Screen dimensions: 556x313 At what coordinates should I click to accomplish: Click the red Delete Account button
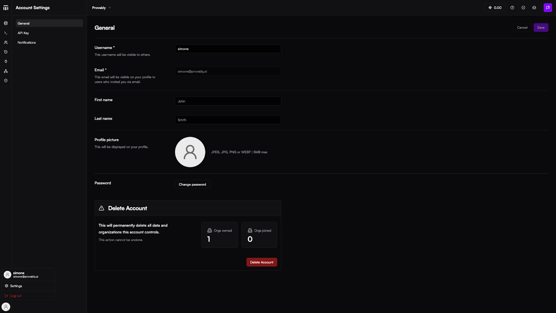(262, 262)
